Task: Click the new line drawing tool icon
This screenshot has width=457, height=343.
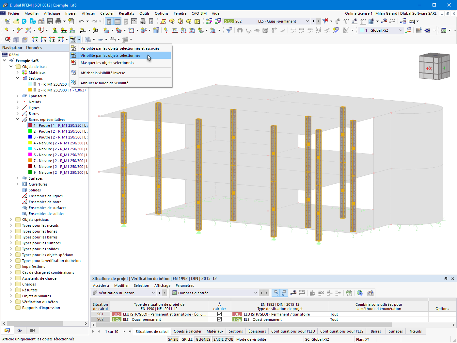Action: (x=20, y=30)
